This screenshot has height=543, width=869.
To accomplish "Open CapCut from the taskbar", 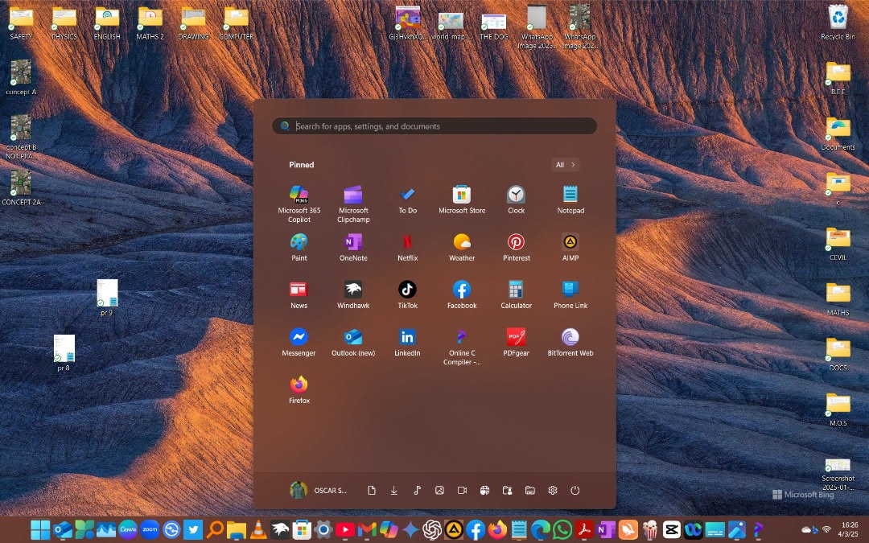I will [x=671, y=529].
